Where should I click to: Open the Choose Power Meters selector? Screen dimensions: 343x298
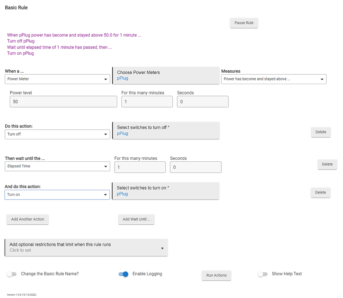pos(165,75)
